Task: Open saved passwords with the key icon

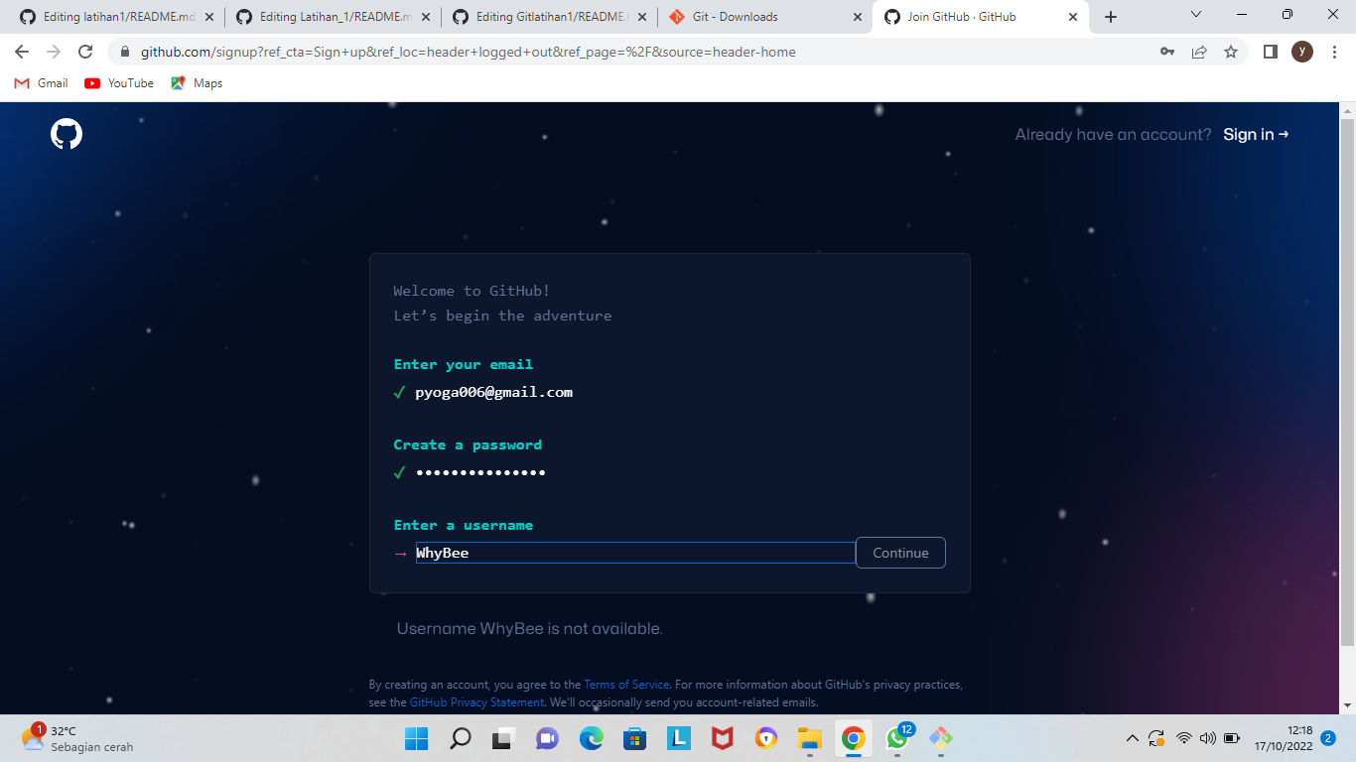Action: tap(1167, 52)
